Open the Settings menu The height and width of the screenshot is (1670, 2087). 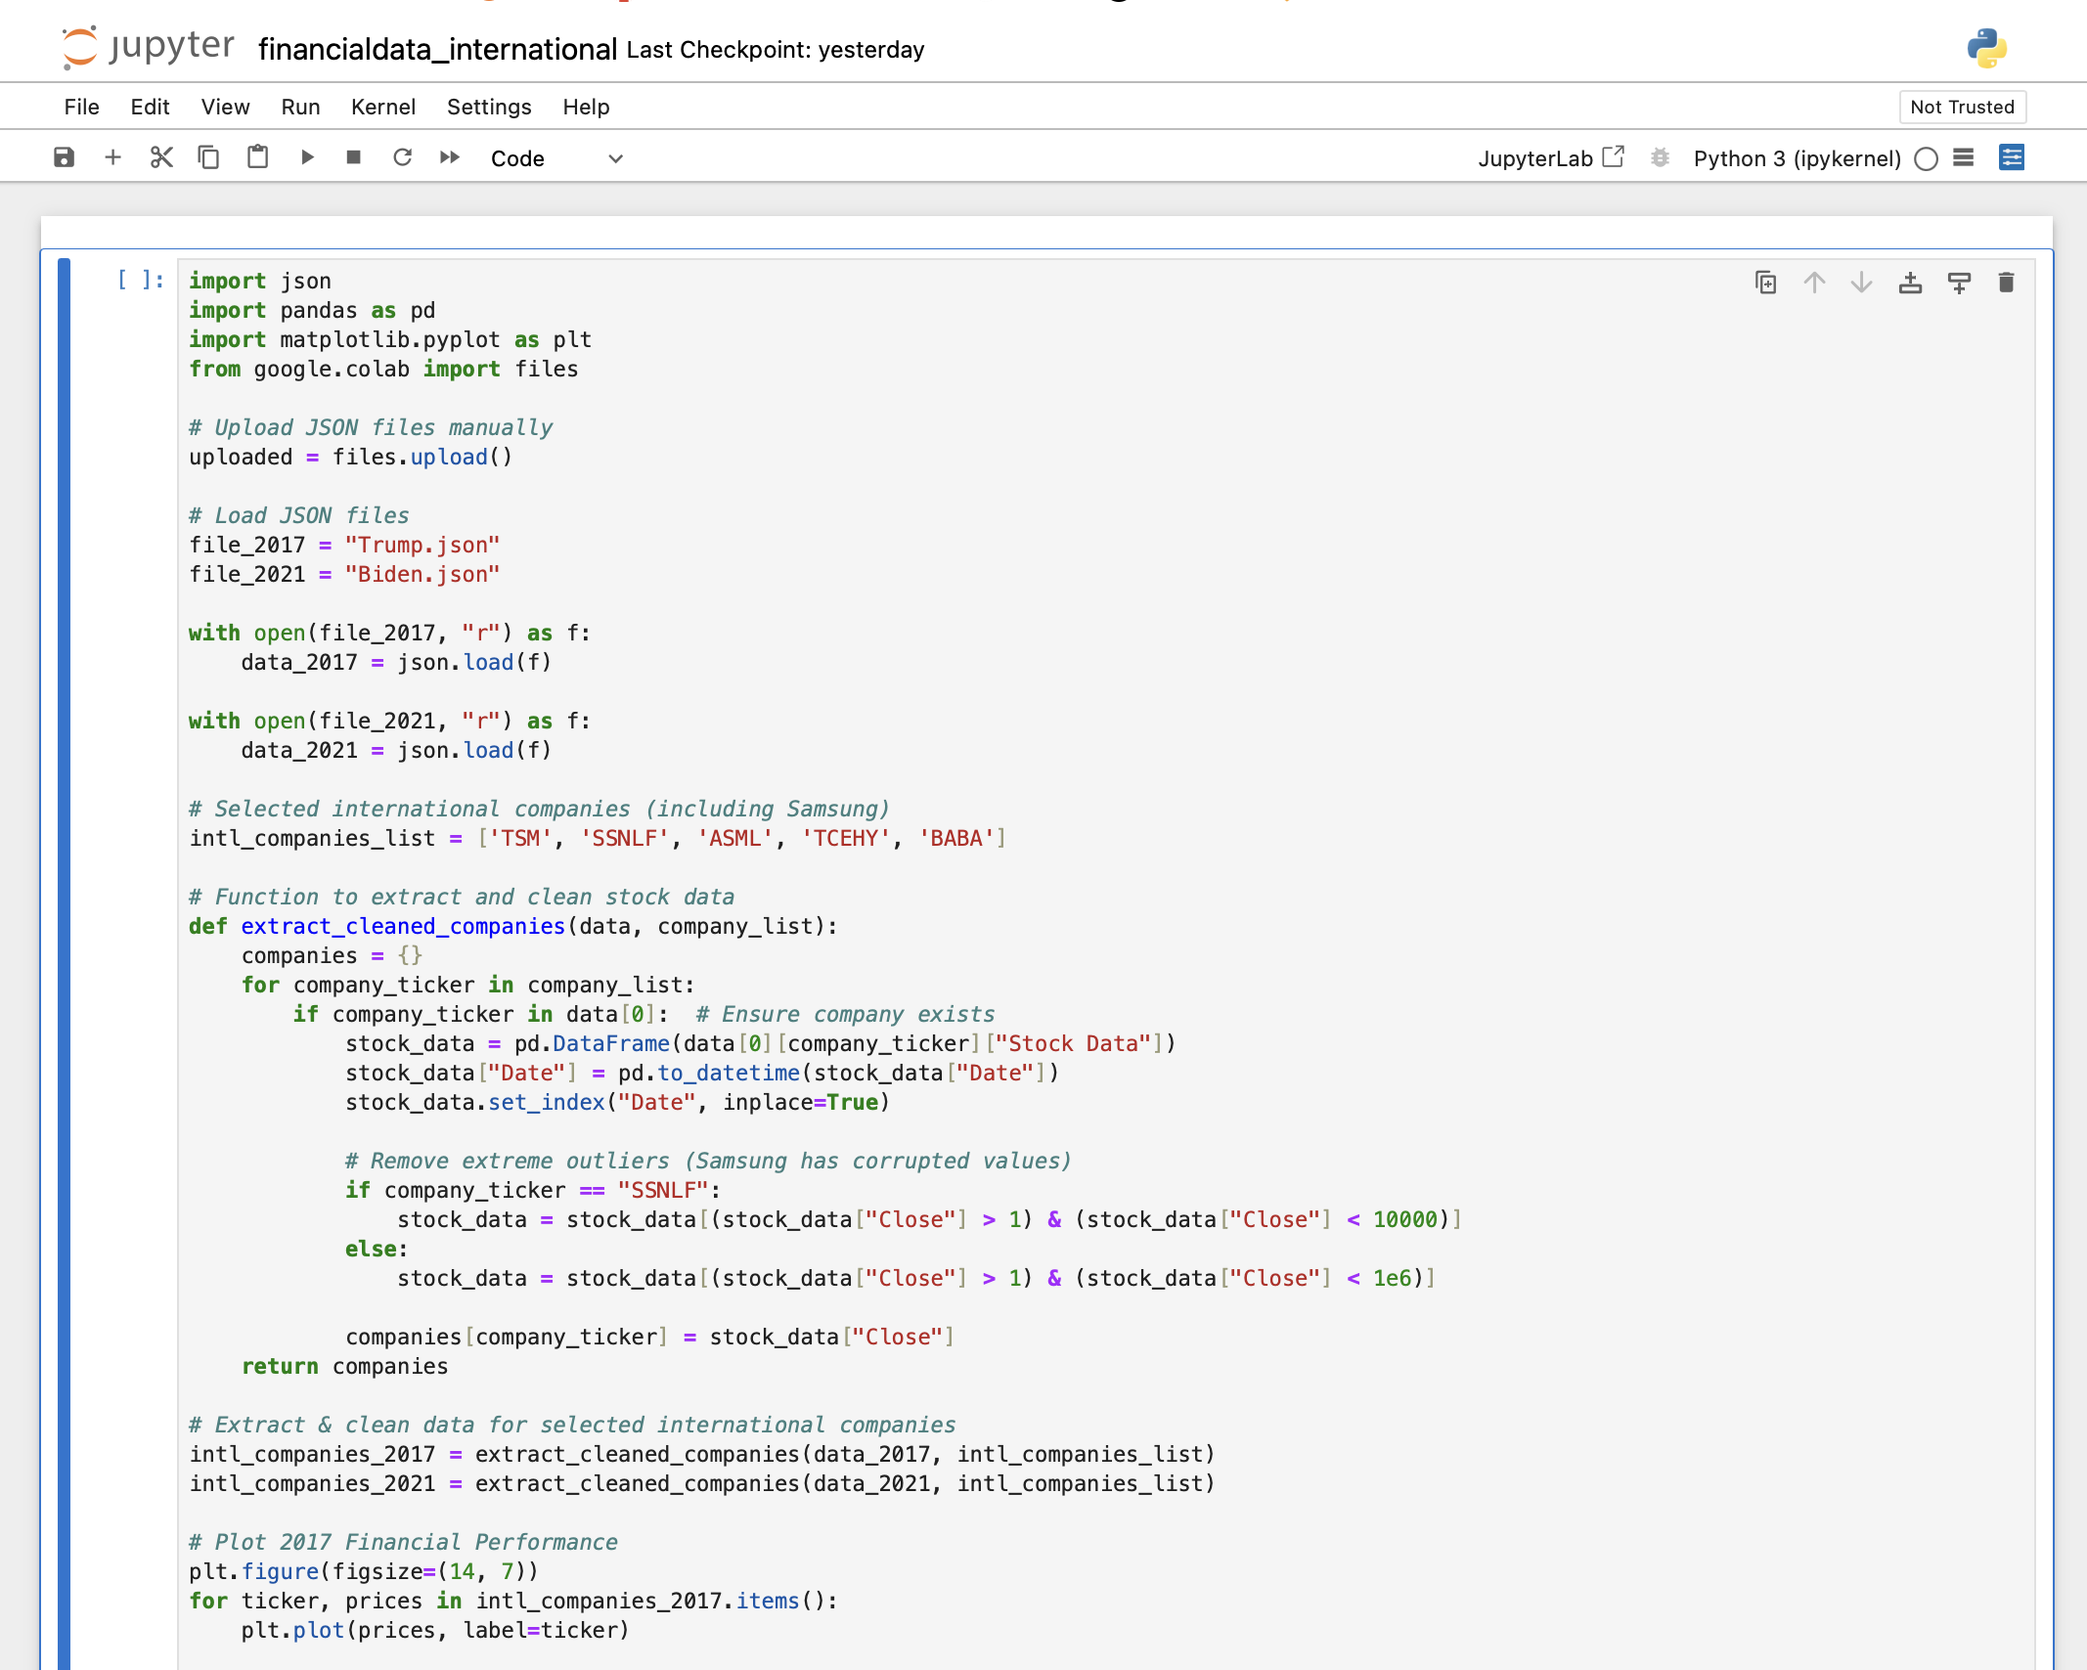click(488, 107)
